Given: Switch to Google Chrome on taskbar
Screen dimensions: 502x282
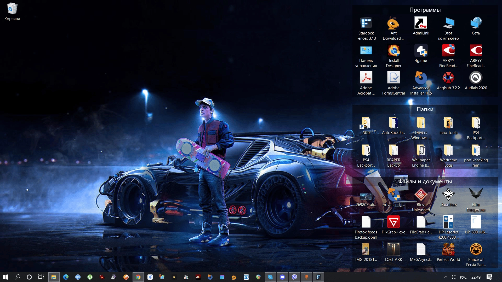Looking at the screenshot, I should tap(138, 277).
